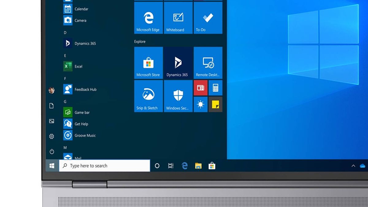Click the Dynamics 365 tile

178,63
